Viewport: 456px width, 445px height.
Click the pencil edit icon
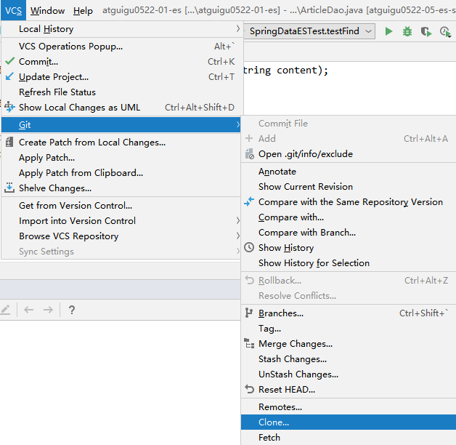tap(6, 310)
